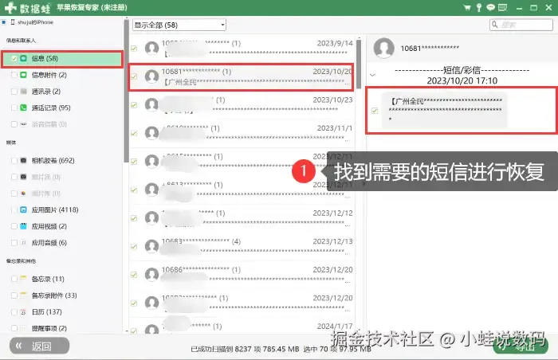Screen dimensions: 558x360
Task: Click the 信息附件 attachments category icon
Action: click(x=23, y=75)
